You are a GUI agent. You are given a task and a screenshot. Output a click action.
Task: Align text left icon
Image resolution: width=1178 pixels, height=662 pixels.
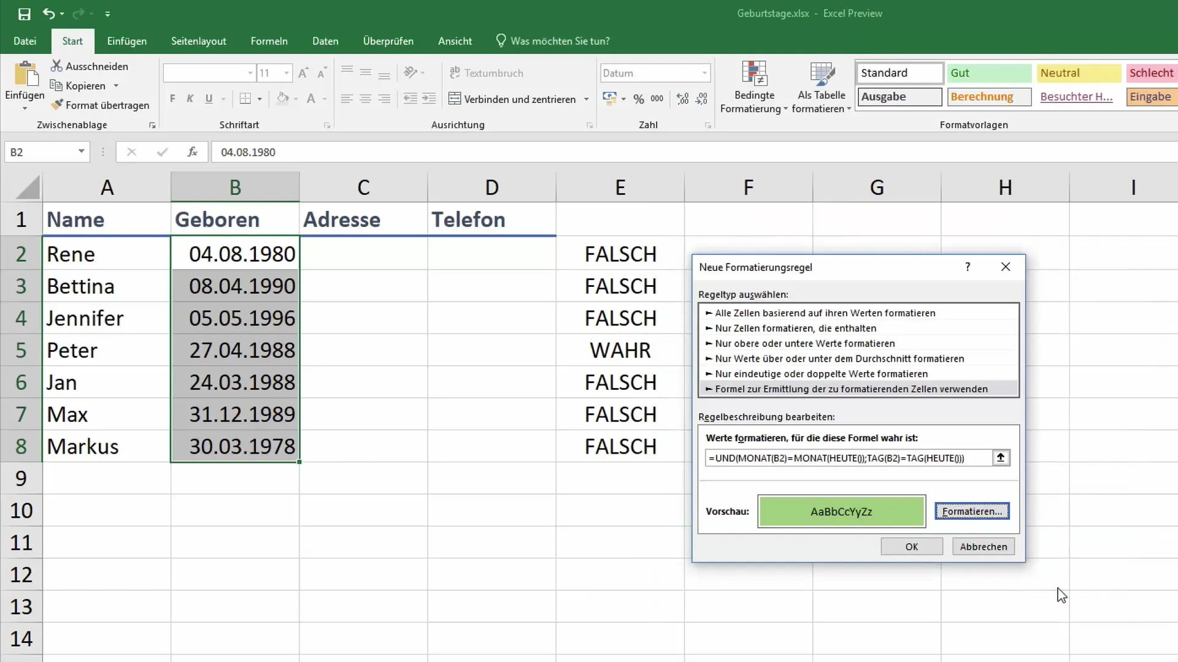click(347, 99)
